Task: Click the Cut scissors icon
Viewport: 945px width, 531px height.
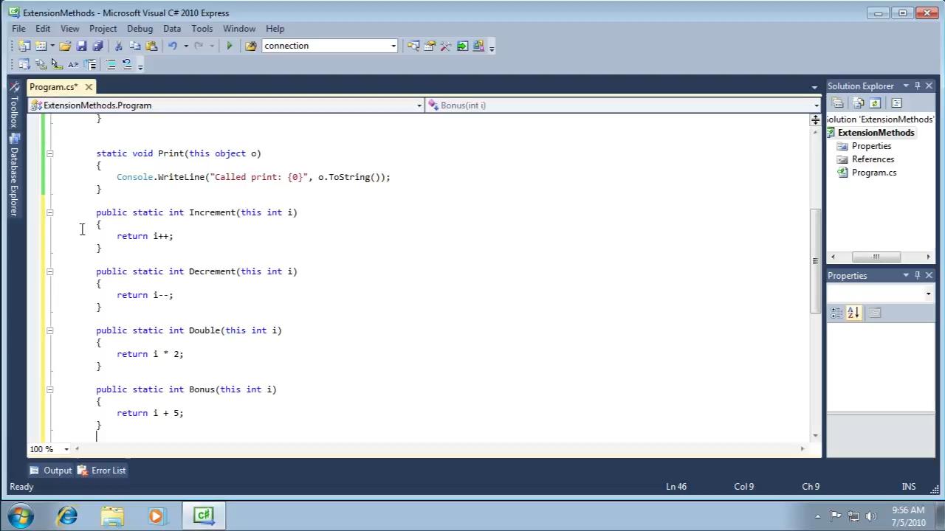Action: pyautogui.click(x=118, y=46)
